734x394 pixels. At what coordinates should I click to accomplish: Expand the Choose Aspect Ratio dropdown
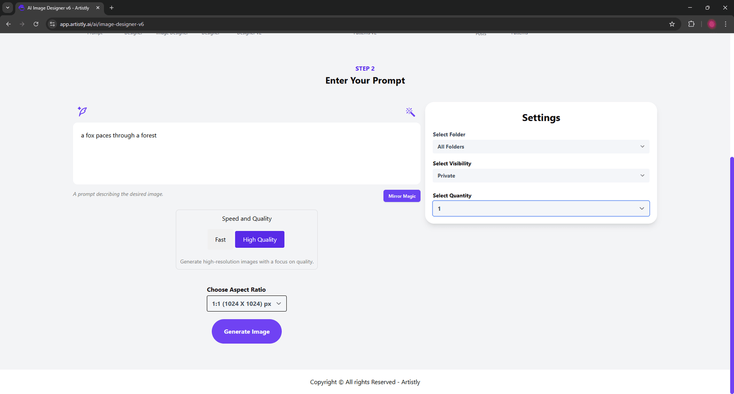pos(246,304)
